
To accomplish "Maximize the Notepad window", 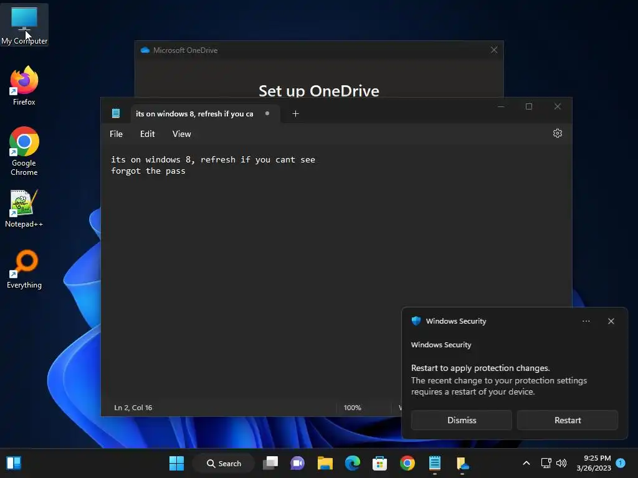I will (529, 106).
